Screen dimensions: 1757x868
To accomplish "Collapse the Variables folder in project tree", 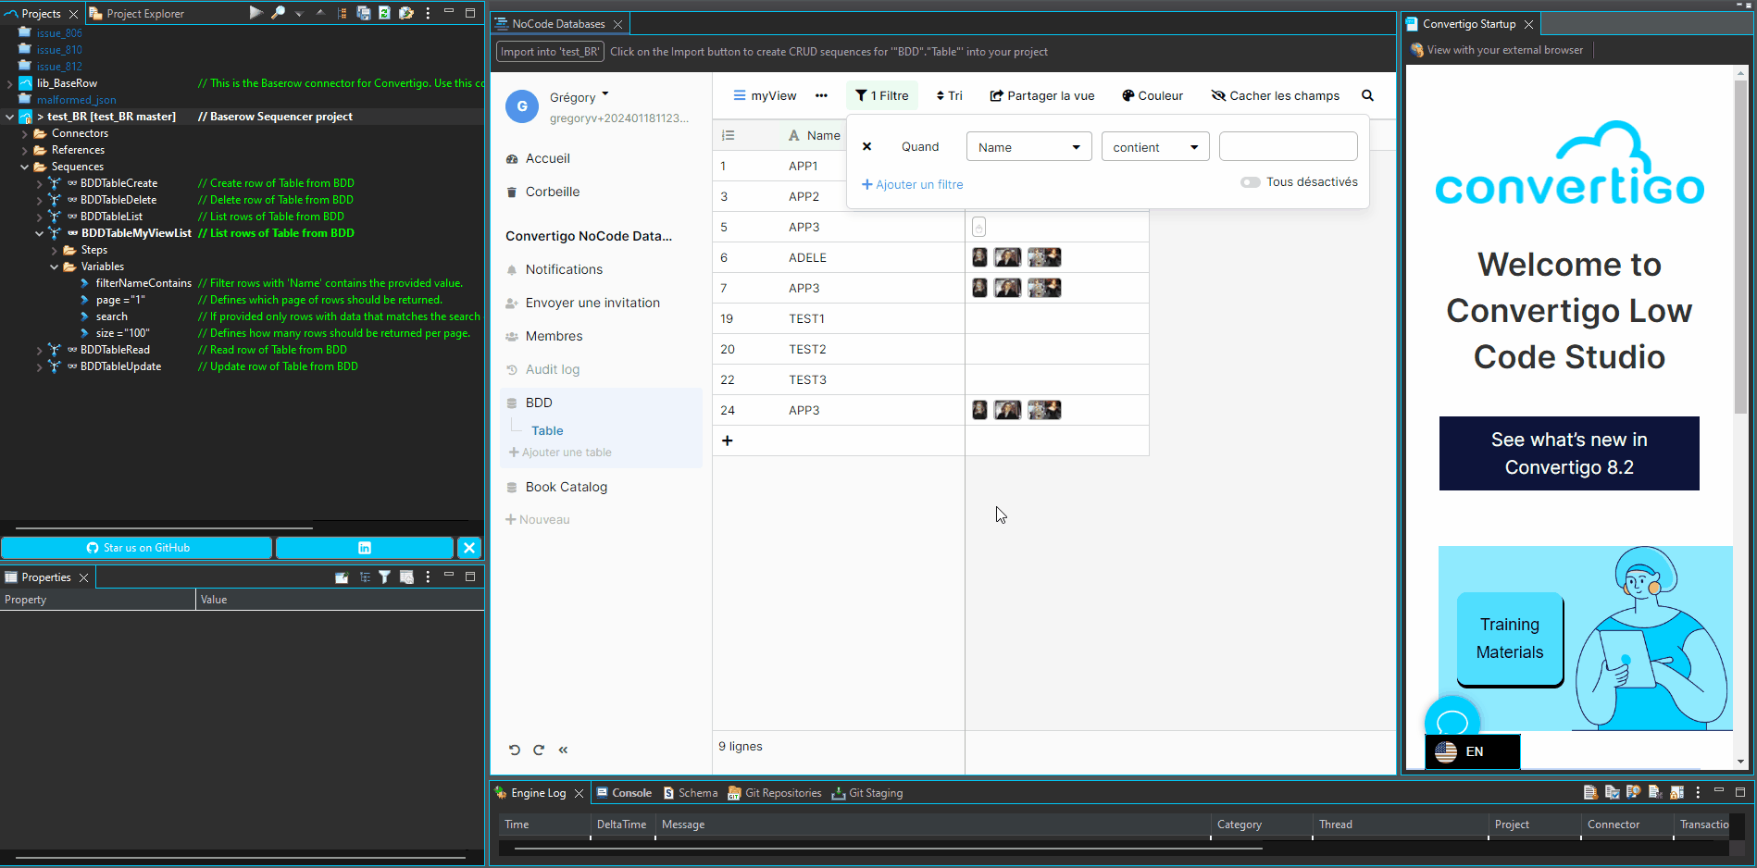I will 55,267.
